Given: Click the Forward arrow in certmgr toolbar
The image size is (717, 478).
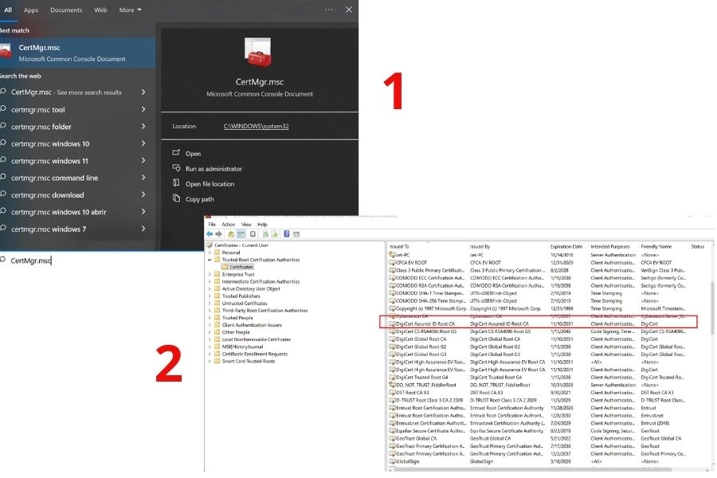Looking at the screenshot, I should click(218, 233).
